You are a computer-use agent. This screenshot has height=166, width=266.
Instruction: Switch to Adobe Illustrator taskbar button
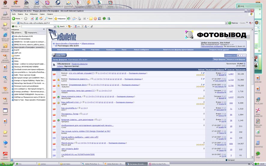tap(114, 164)
